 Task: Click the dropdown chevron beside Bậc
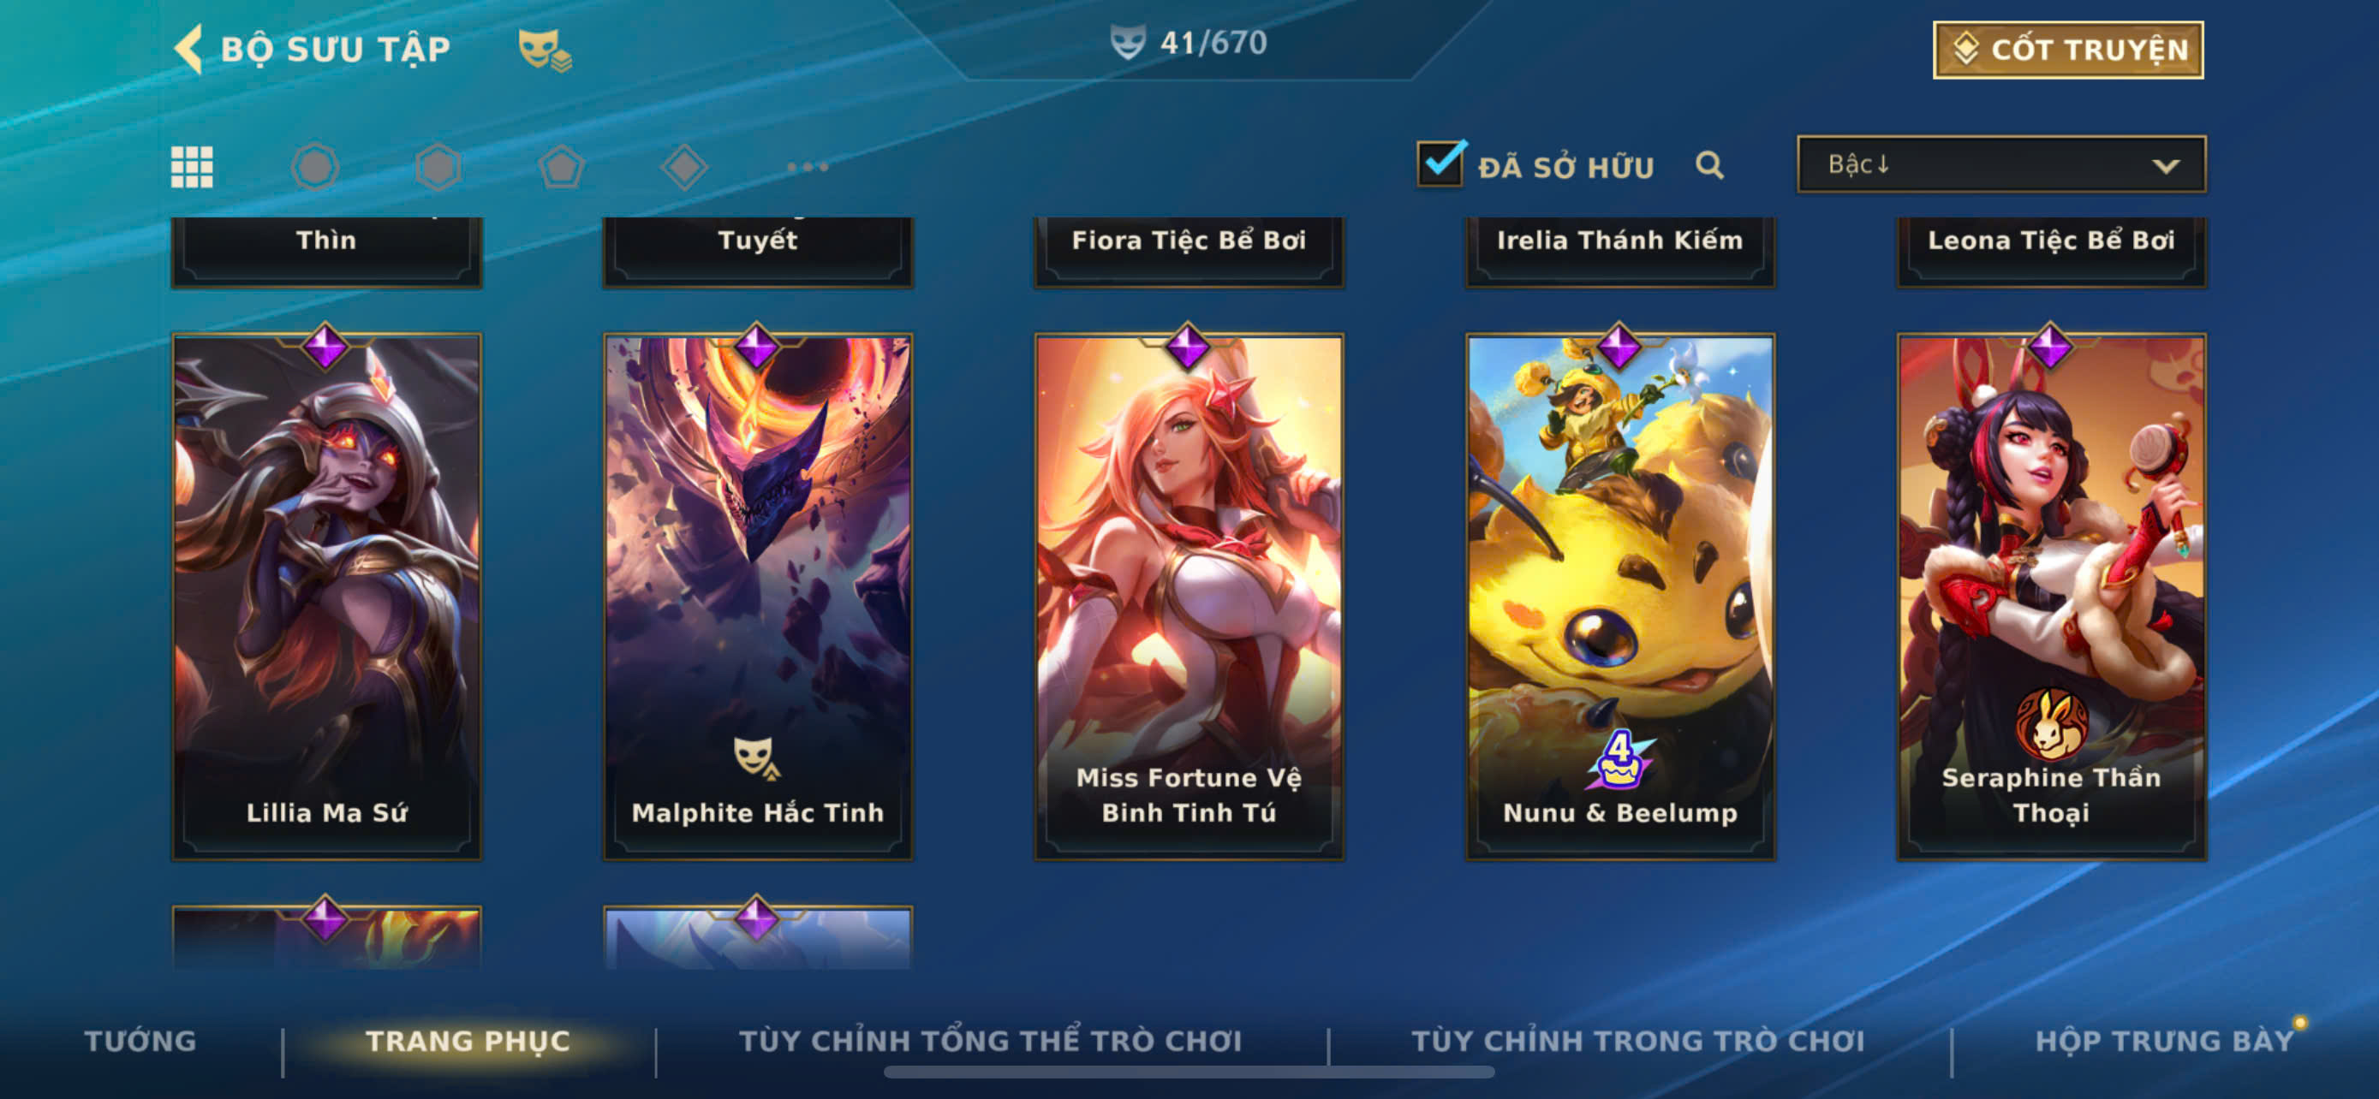[x=2166, y=166]
